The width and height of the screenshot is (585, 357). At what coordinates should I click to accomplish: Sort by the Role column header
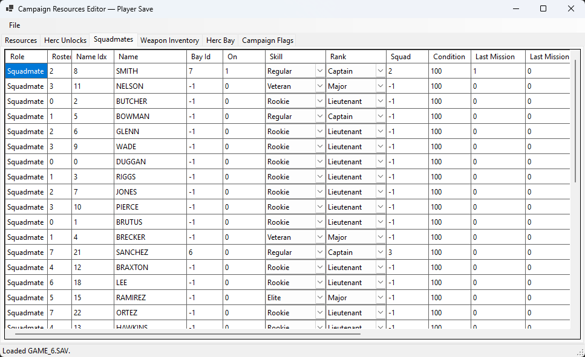click(x=26, y=57)
